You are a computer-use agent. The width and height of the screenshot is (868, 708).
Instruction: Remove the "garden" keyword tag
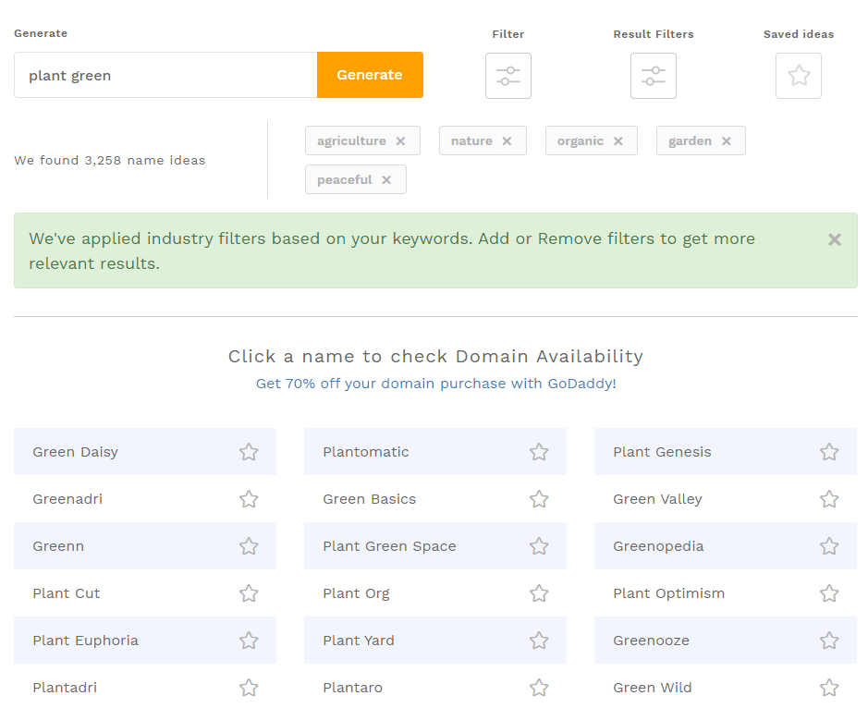724,140
